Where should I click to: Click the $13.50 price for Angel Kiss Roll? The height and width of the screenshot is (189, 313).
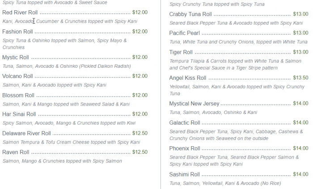[x=300, y=78]
